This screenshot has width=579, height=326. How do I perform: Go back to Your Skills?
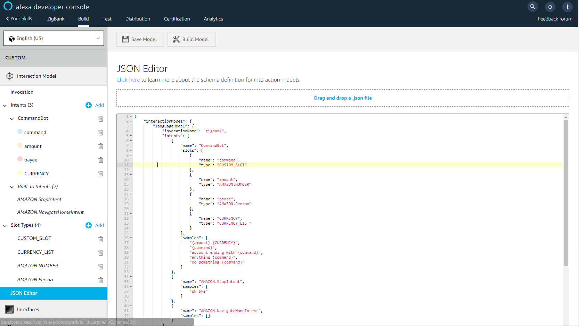point(19,18)
